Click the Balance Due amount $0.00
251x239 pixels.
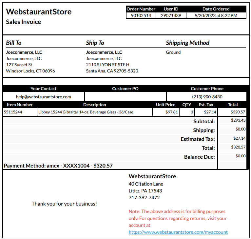241,156
